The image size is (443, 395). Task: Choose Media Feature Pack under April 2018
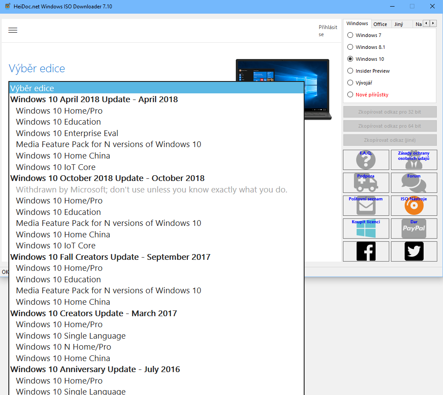(x=156, y=144)
